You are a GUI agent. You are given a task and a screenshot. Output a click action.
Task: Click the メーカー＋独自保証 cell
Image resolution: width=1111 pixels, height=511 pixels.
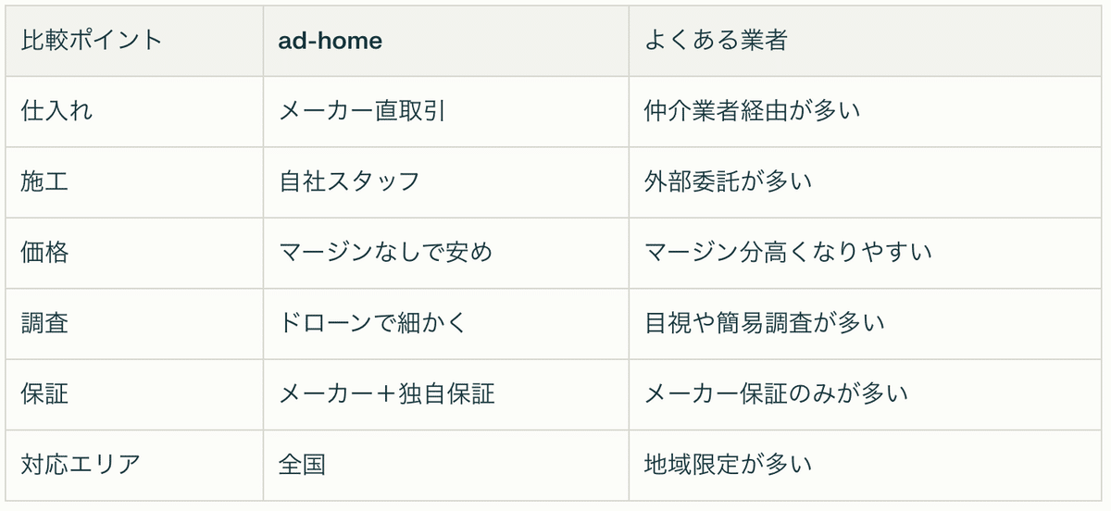(387, 393)
